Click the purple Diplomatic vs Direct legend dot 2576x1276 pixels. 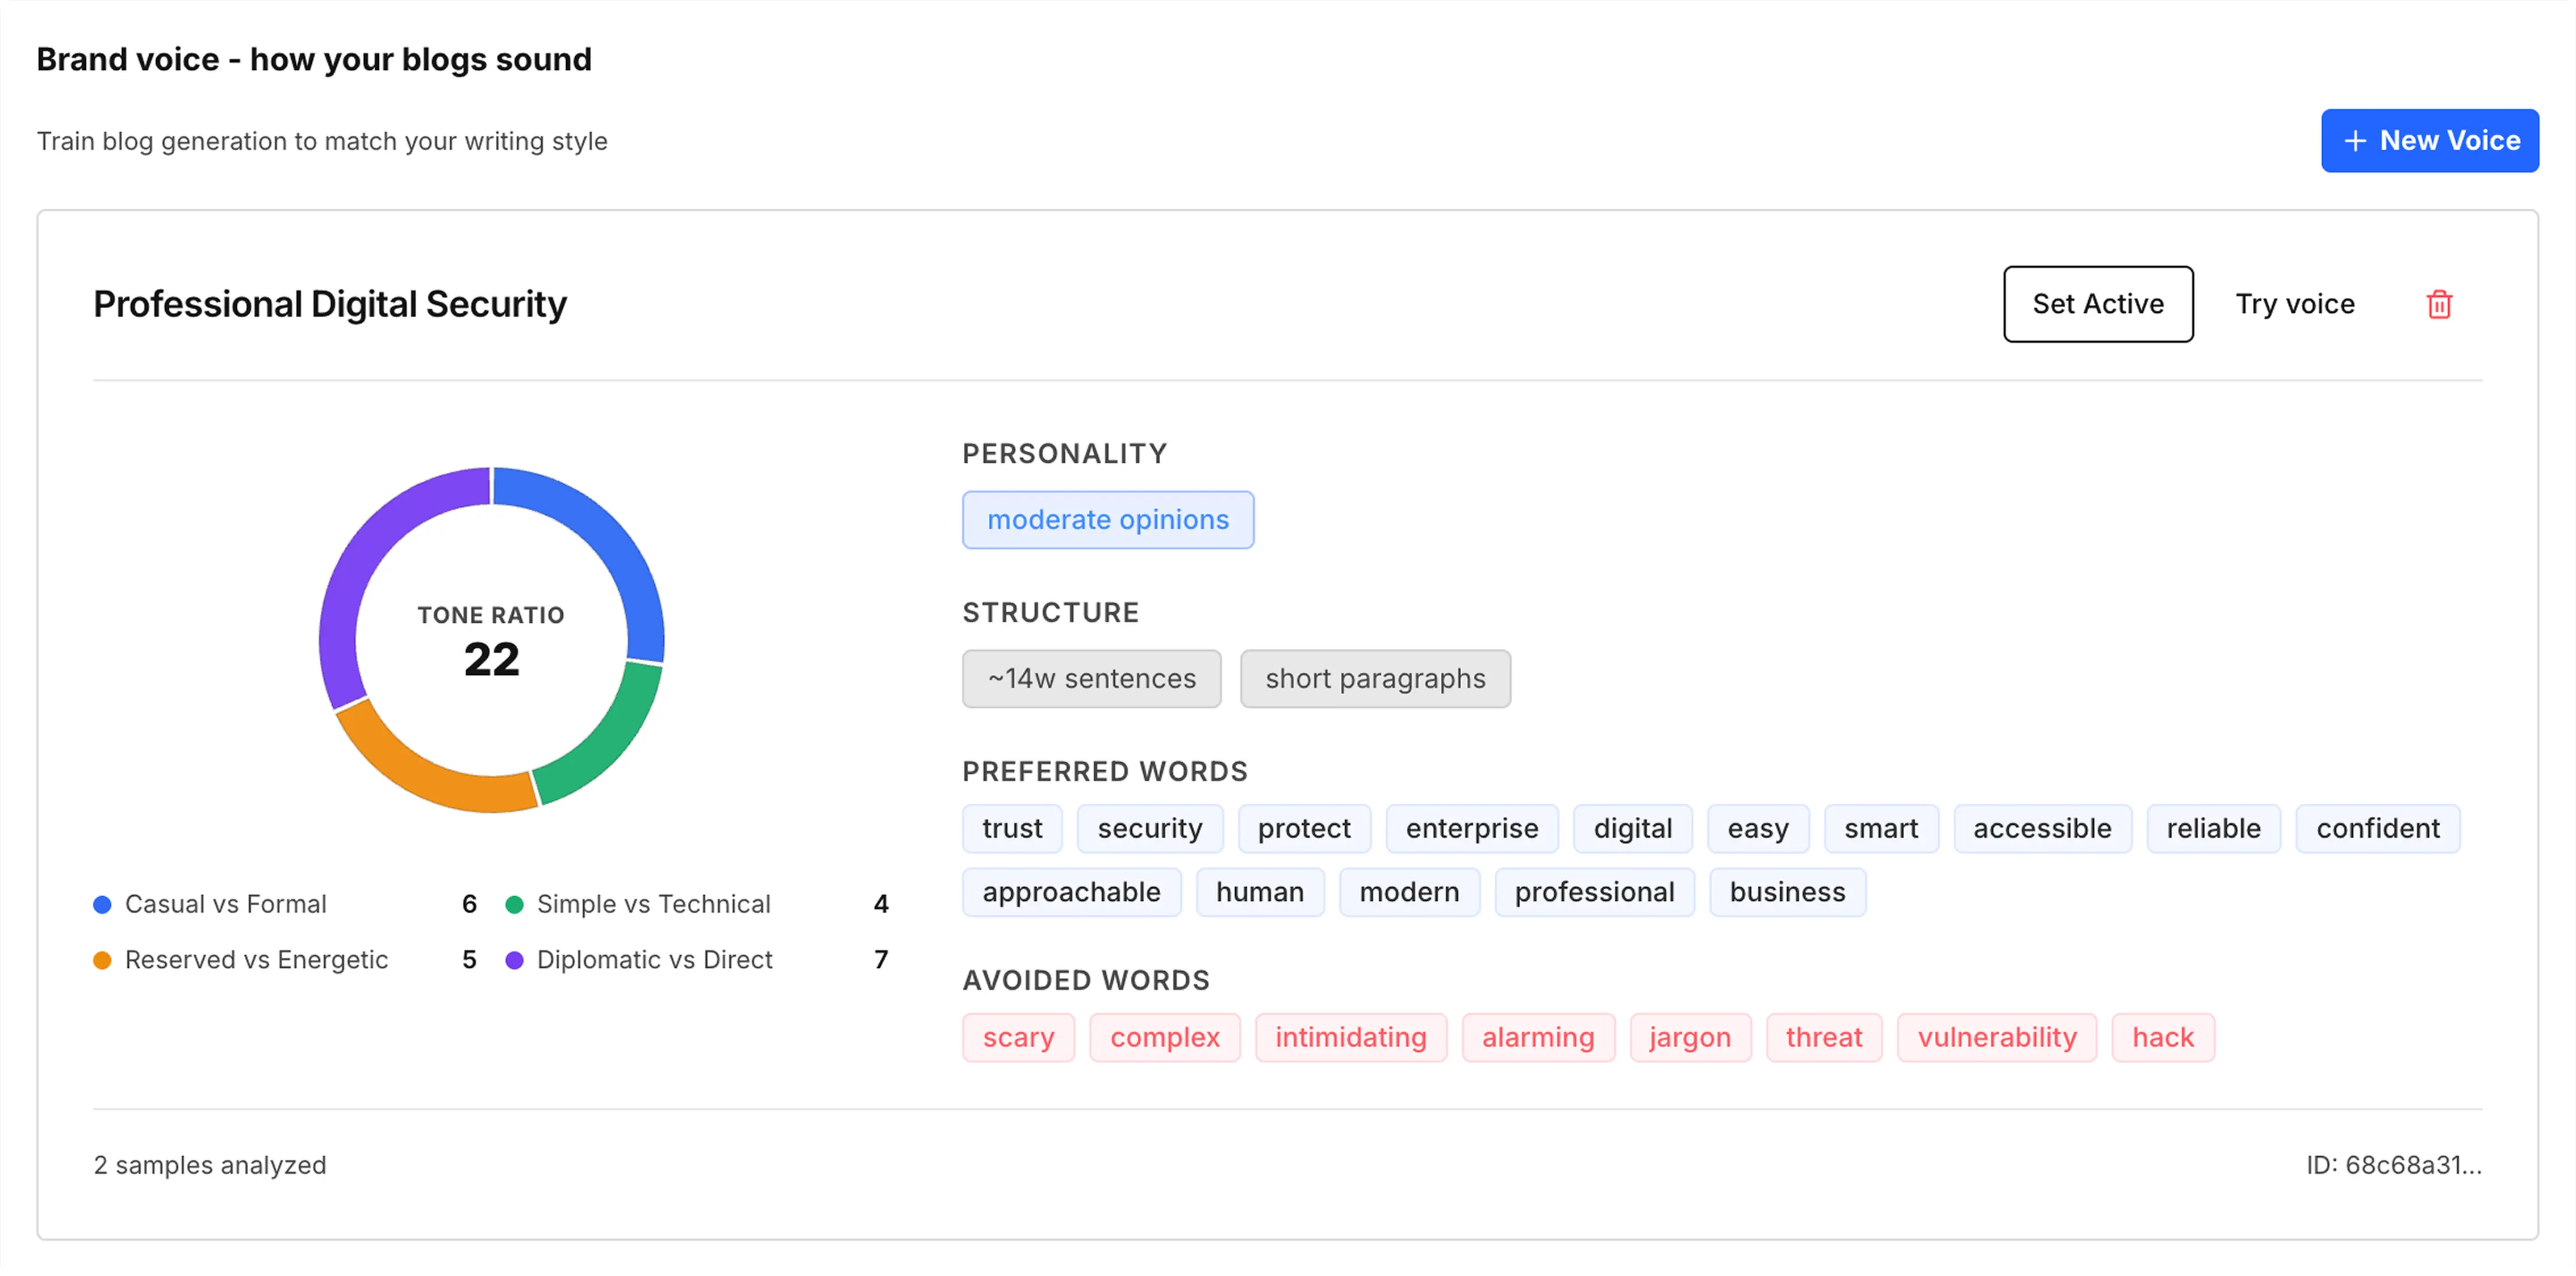point(514,960)
